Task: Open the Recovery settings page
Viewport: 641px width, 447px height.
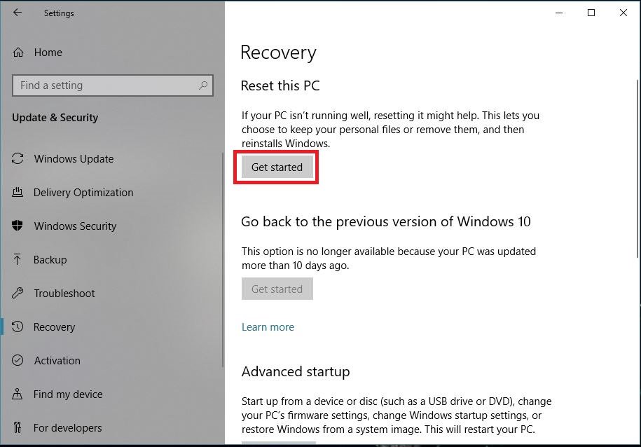Action: click(x=54, y=327)
